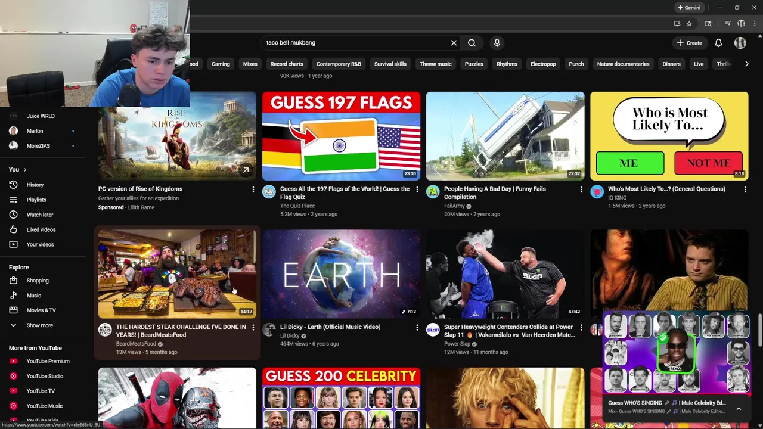Screen dimensions: 763x429
Task: Open Movies & TV under Explore
Action: [x=41, y=310]
